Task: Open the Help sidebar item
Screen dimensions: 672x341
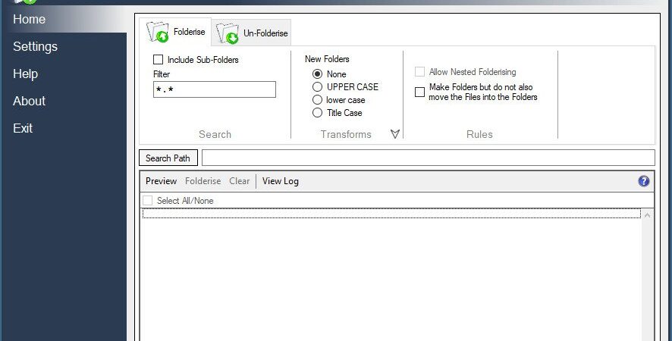Action: 25,74
